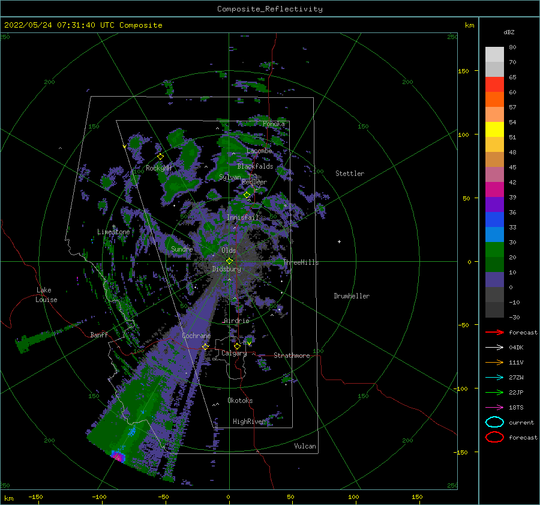Screen dimensions: 540x505
Task: Click the Lacombe label
Action: pos(259,151)
